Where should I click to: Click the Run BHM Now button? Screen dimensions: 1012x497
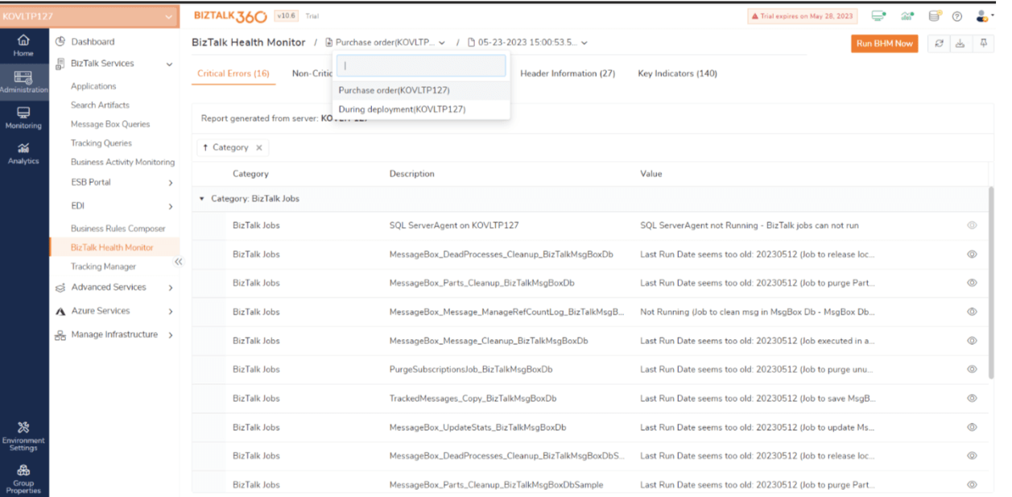coord(884,44)
